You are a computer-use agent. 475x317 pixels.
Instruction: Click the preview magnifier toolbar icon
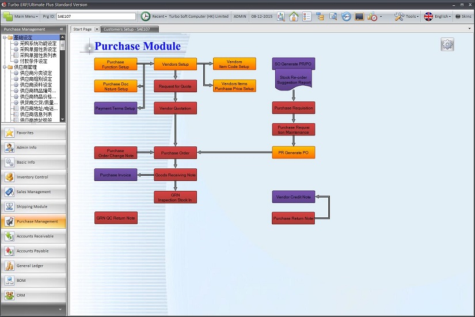click(x=333, y=16)
